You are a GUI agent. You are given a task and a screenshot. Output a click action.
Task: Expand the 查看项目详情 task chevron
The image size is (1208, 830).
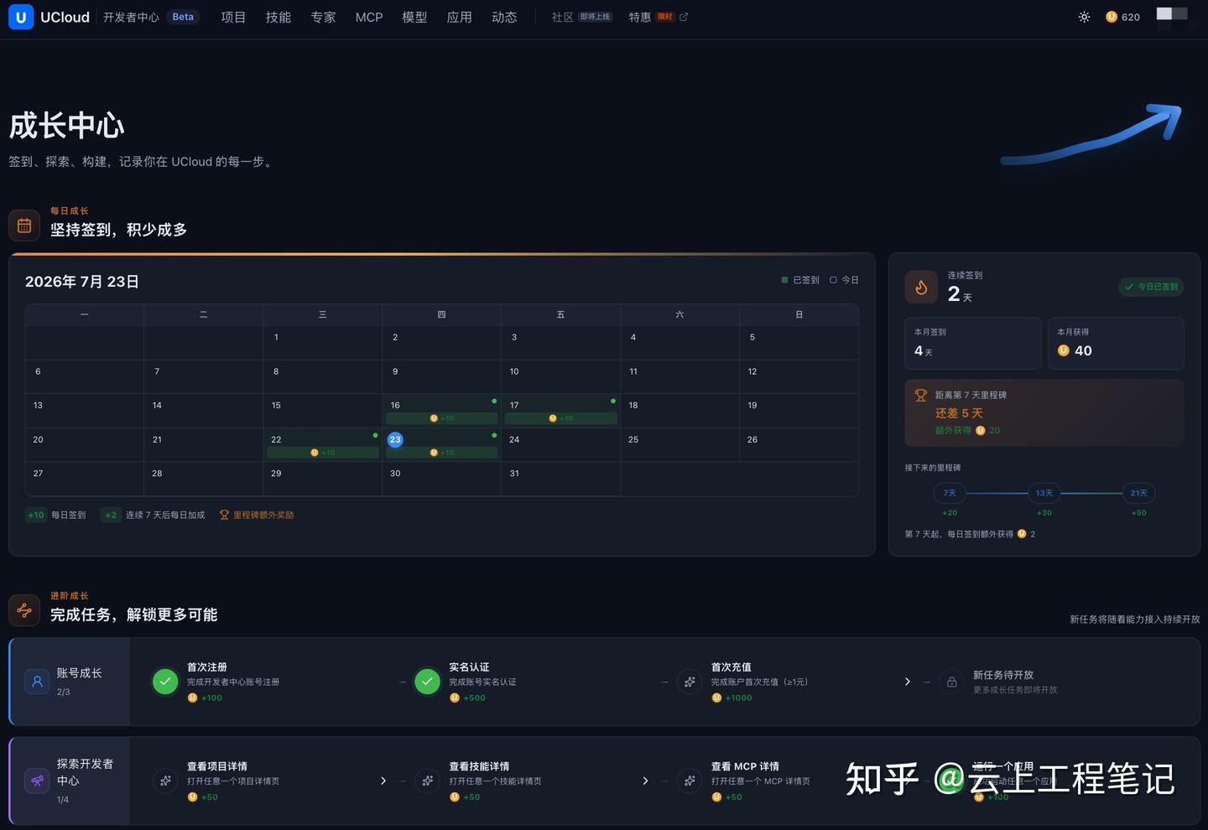pos(383,781)
